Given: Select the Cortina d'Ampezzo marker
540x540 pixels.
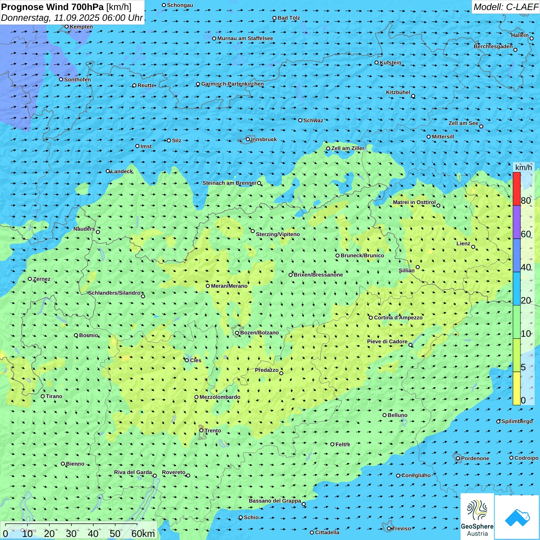Looking at the screenshot, I should tap(371, 318).
